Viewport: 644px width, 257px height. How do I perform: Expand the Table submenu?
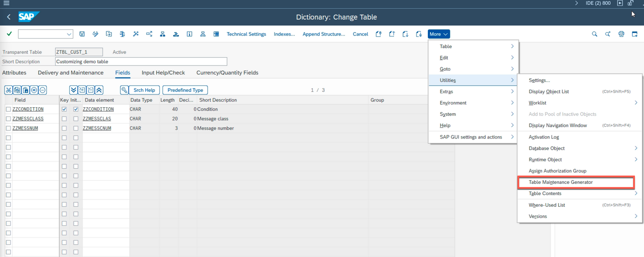point(473,47)
